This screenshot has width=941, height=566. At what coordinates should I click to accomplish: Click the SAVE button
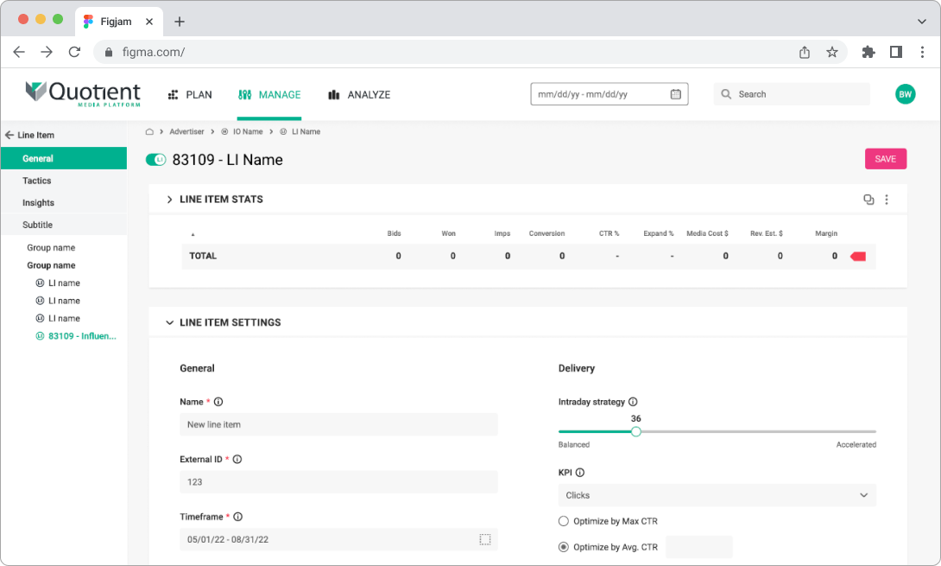[885, 159]
